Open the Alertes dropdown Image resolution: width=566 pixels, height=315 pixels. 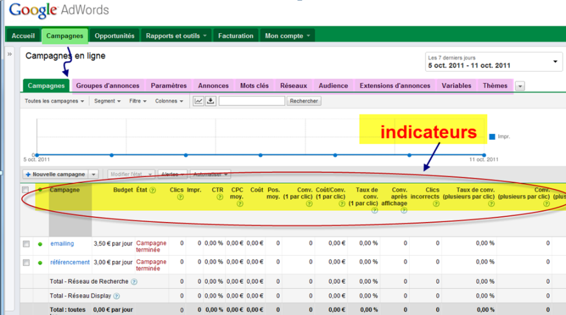pyautogui.click(x=172, y=174)
